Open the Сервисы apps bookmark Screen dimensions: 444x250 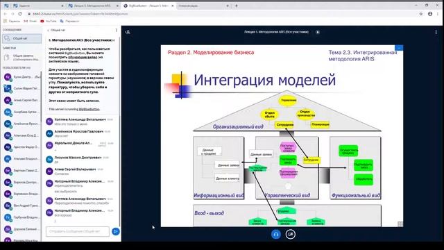(x=12, y=21)
